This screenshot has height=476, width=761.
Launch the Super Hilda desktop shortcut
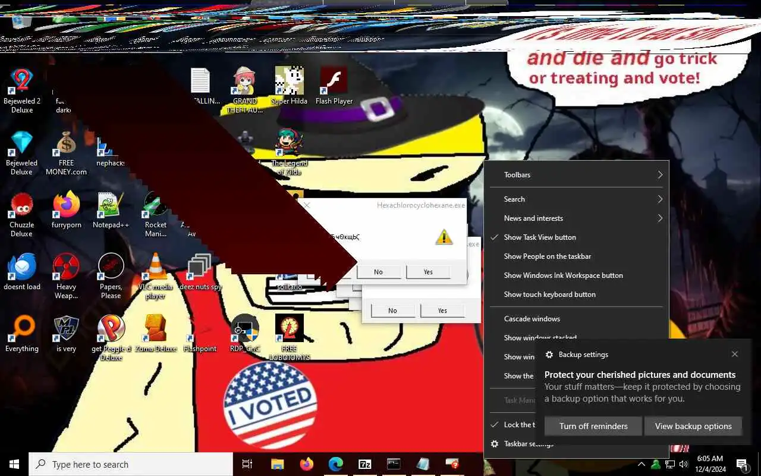point(290,86)
